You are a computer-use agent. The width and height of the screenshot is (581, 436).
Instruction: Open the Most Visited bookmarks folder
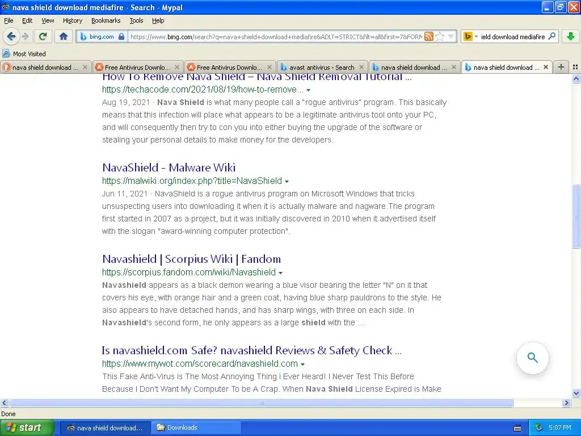tap(24, 54)
